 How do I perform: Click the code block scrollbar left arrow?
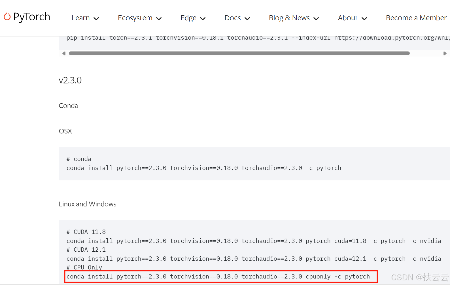click(x=64, y=53)
